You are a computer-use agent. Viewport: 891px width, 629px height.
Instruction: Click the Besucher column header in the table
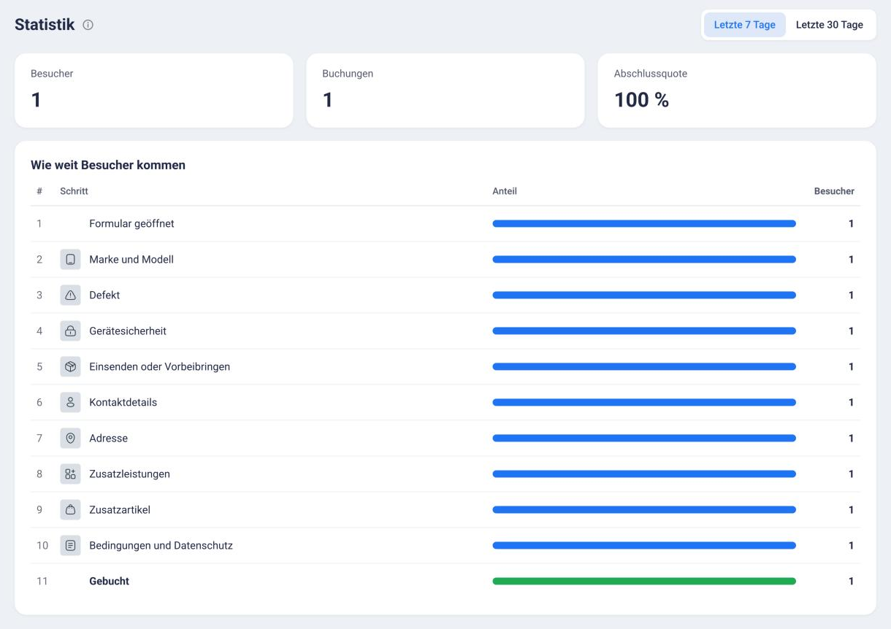tap(834, 191)
